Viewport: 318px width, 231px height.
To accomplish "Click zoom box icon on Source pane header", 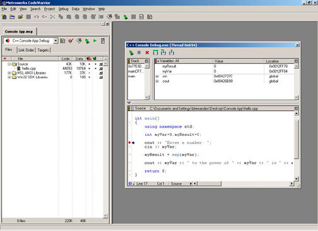I will tap(296, 109).
